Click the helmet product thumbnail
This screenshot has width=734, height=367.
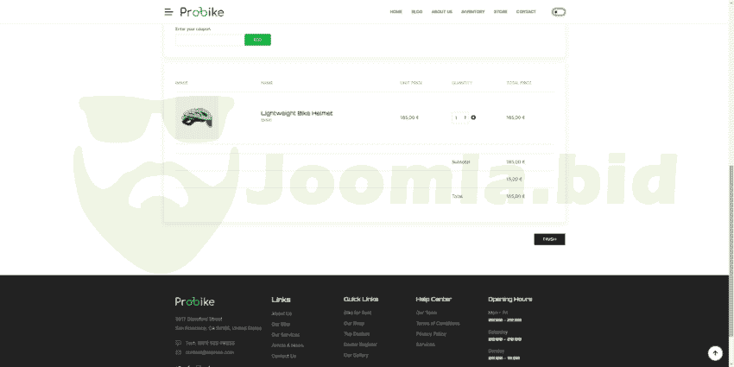197,118
